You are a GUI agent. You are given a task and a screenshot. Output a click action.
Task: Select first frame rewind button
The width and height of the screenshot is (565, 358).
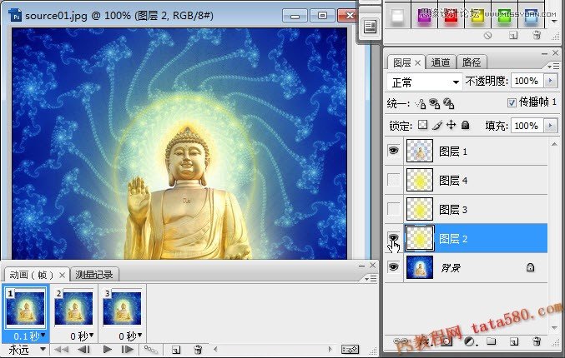click(x=61, y=350)
